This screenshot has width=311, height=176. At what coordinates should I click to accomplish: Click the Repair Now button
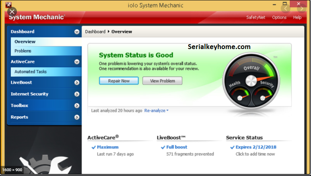click(x=119, y=81)
